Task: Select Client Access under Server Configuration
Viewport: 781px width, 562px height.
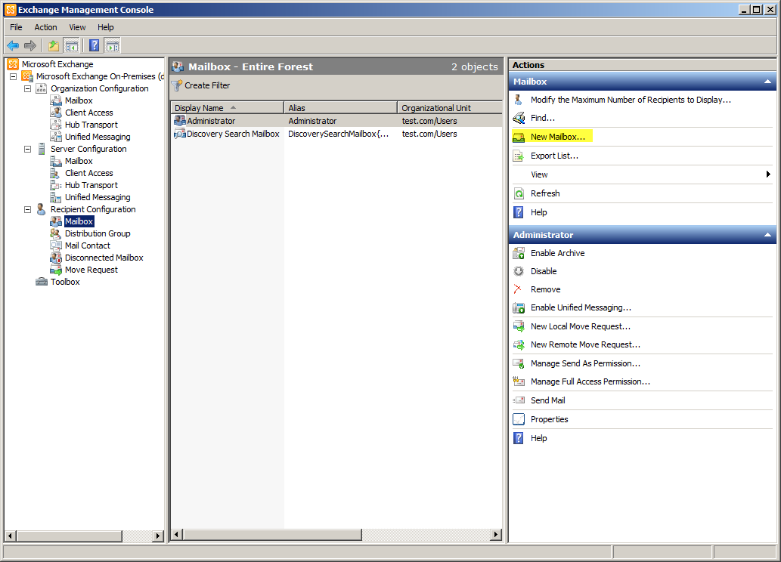Action: (88, 173)
